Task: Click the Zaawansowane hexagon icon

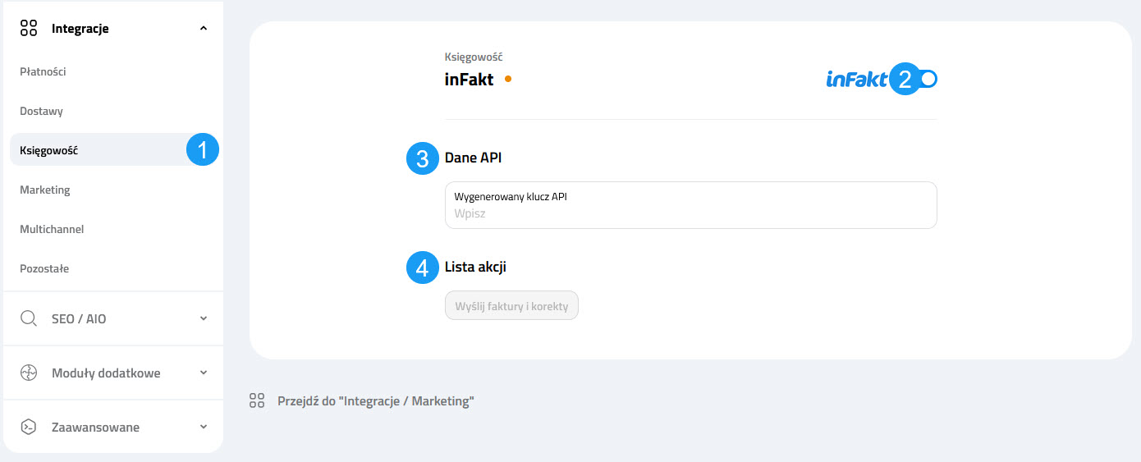Action: tap(29, 427)
